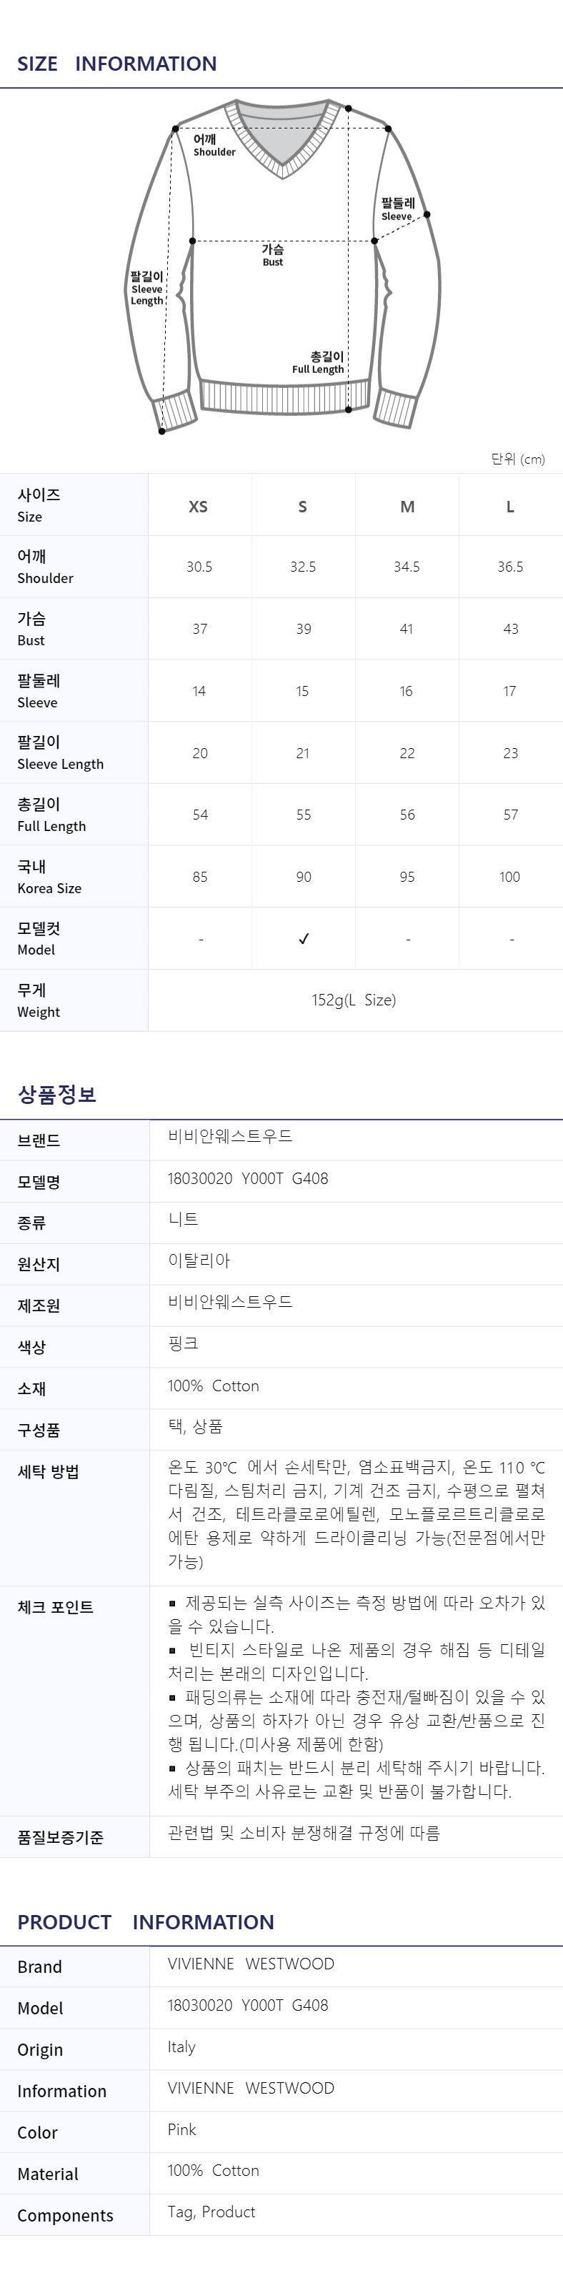The width and height of the screenshot is (563, 2283).
Task: Click the Pink value in Color row
Action: tap(181, 2129)
